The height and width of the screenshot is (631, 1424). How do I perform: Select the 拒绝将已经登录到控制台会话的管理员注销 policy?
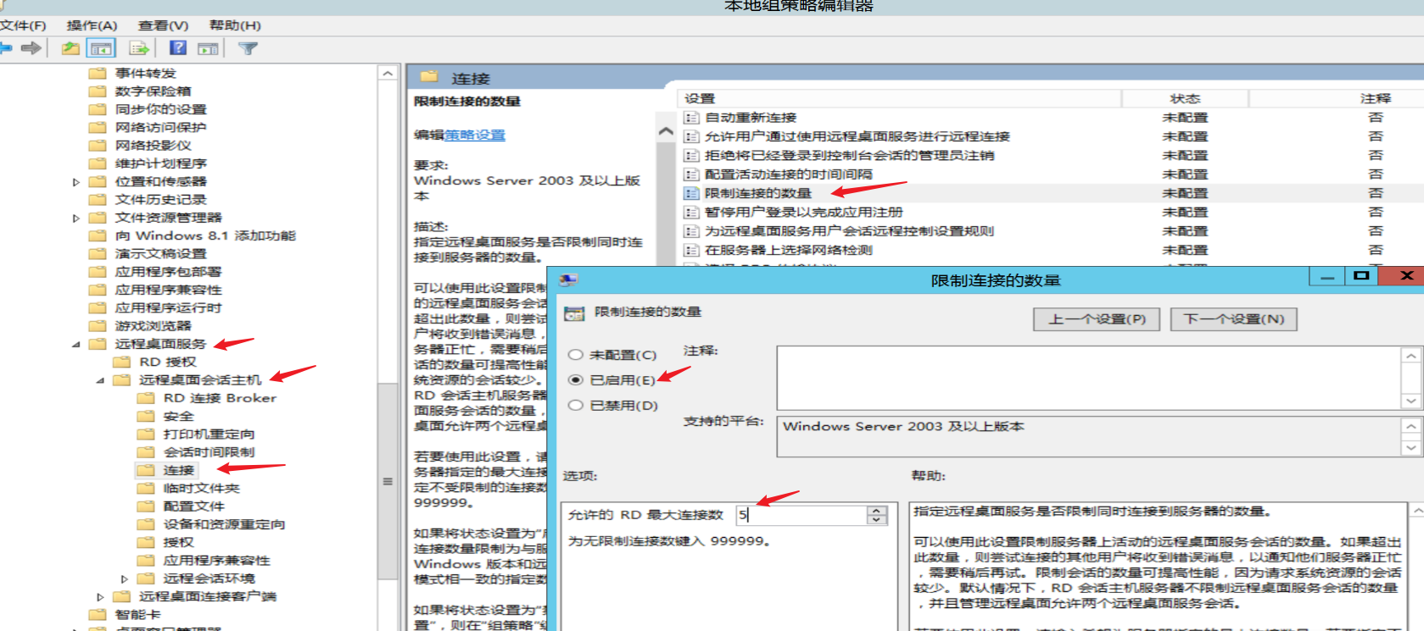point(1052,156)
